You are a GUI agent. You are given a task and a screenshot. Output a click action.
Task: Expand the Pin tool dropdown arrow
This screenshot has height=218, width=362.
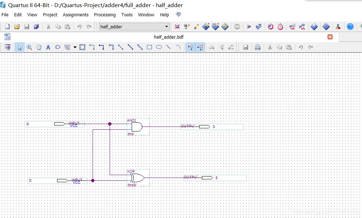pyautogui.click(x=75, y=47)
